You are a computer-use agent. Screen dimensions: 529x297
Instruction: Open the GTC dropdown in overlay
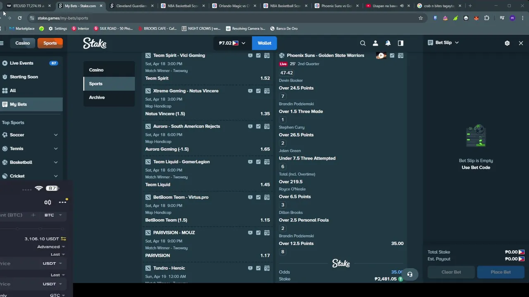(x=57, y=295)
